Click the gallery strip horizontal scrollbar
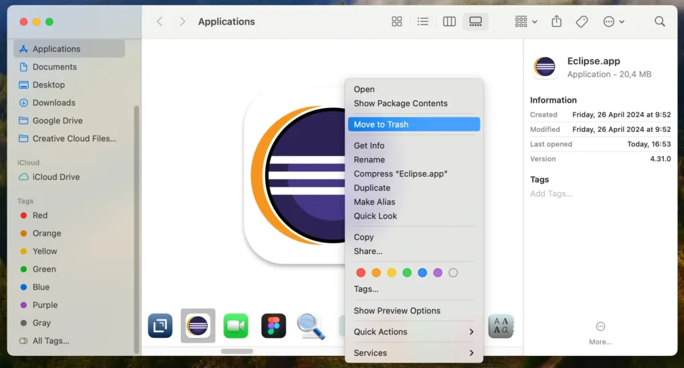Screen dimensions: 684x368 237,351
